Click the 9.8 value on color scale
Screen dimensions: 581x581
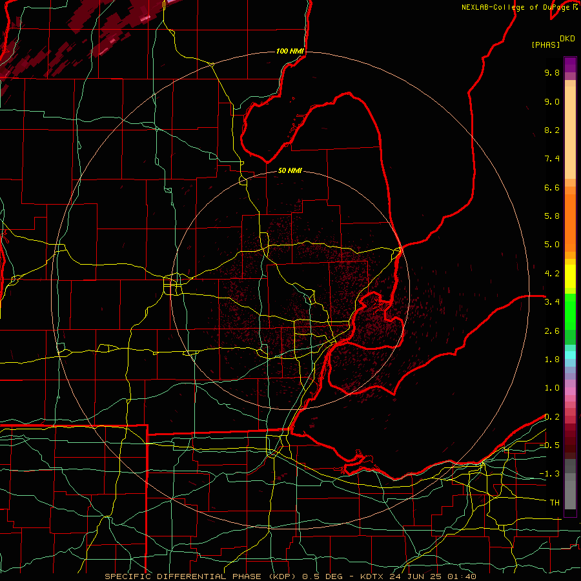coord(552,72)
